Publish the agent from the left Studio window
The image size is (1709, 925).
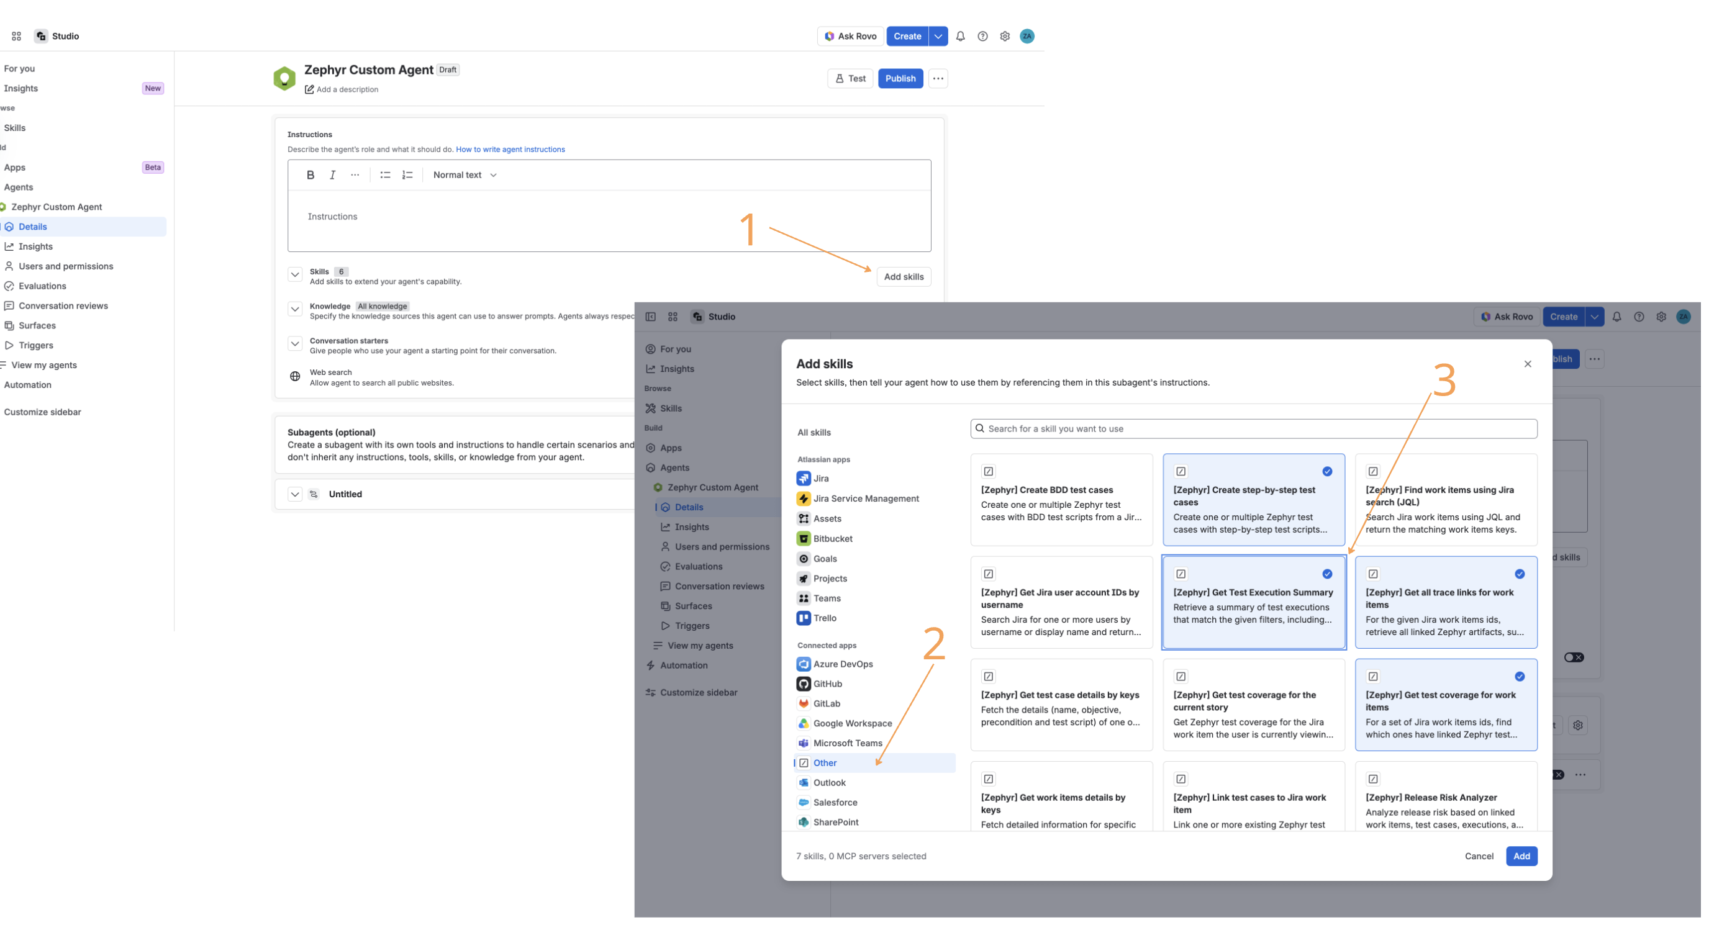tap(900, 78)
